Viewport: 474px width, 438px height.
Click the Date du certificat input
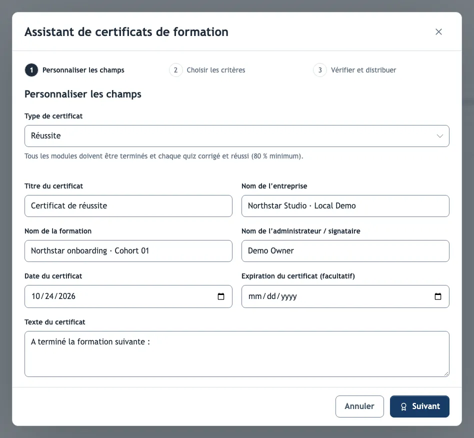click(x=128, y=296)
